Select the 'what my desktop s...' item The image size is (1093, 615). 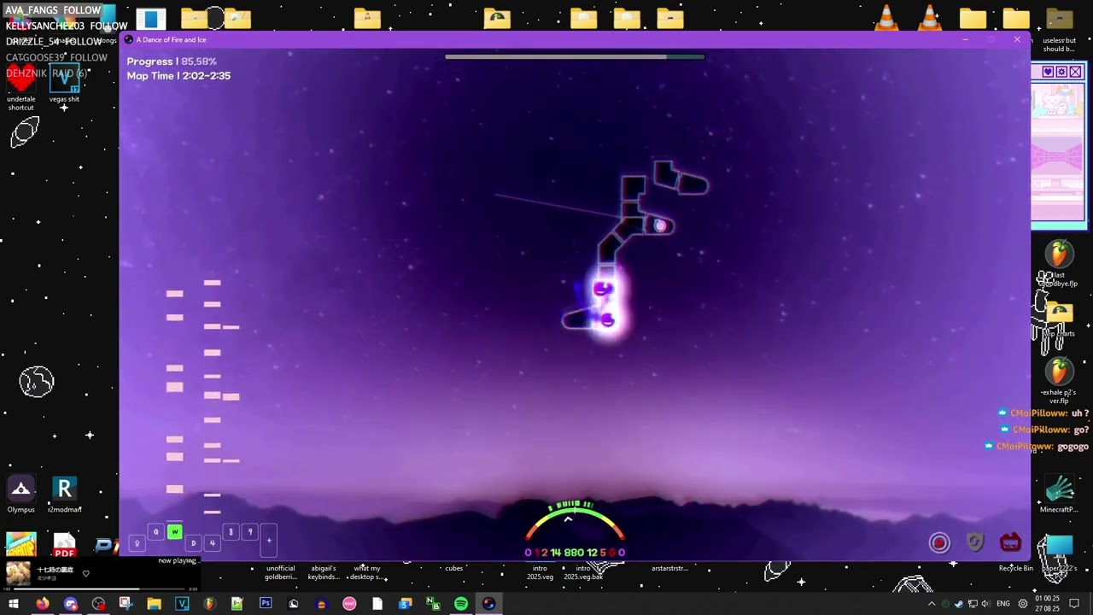(367, 571)
